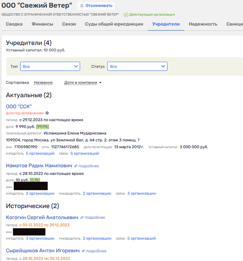Open Когогин Сергей Анатольевич profile
The image size is (243, 261).
coord(42,218)
